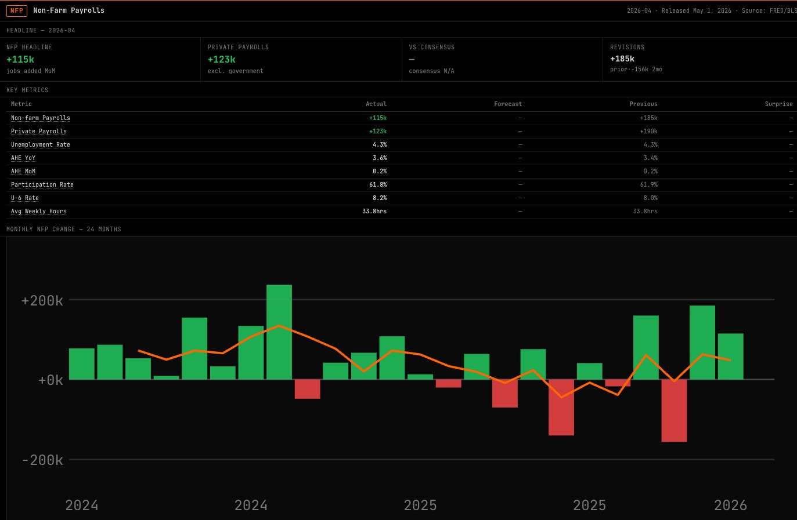
Task: Open the AHE MoM metric link
Action: pyautogui.click(x=23, y=171)
